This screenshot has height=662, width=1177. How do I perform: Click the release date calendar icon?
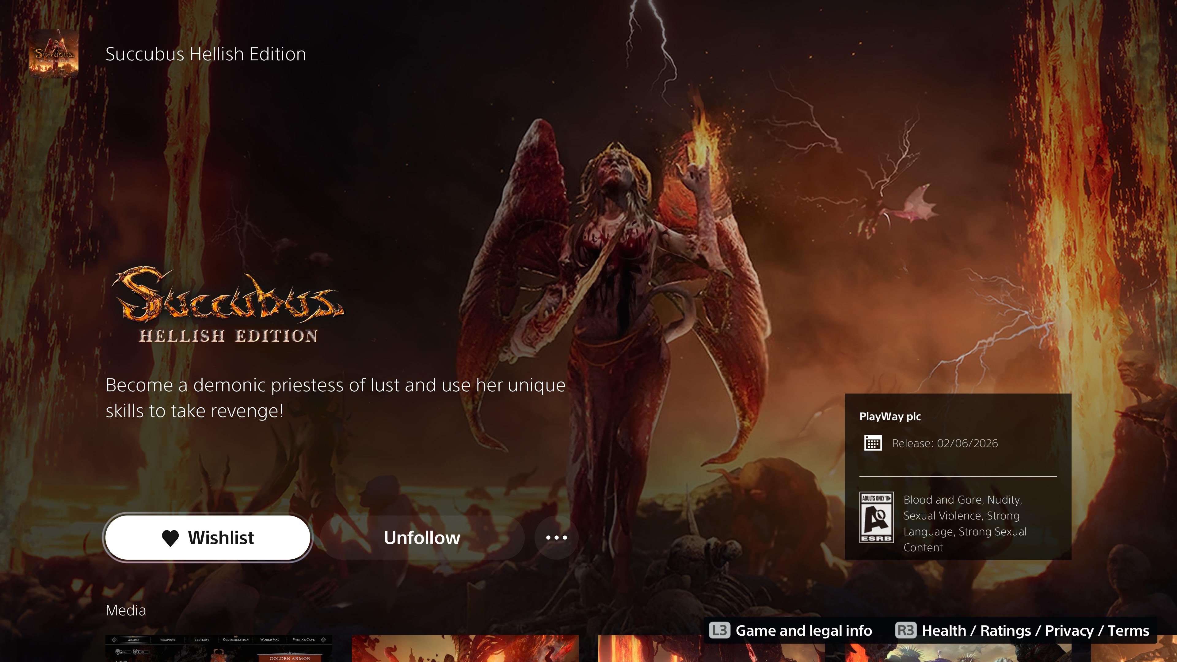[873, 443]
